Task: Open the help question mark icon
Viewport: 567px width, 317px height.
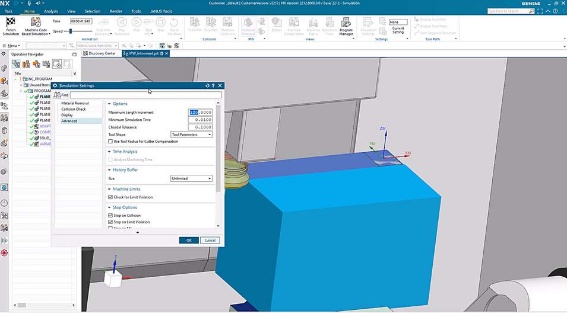Action: pyautogui.click(x=556, y=11)
